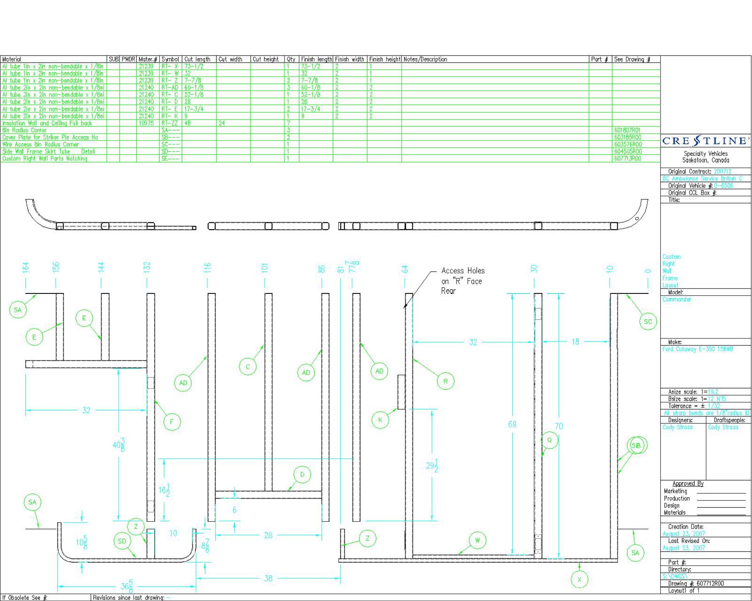Click the R callout bubble
752x601 pixels.
point(445,382)
